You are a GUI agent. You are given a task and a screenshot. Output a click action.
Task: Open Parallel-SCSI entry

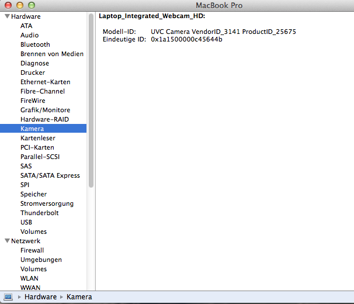point(40,157)
